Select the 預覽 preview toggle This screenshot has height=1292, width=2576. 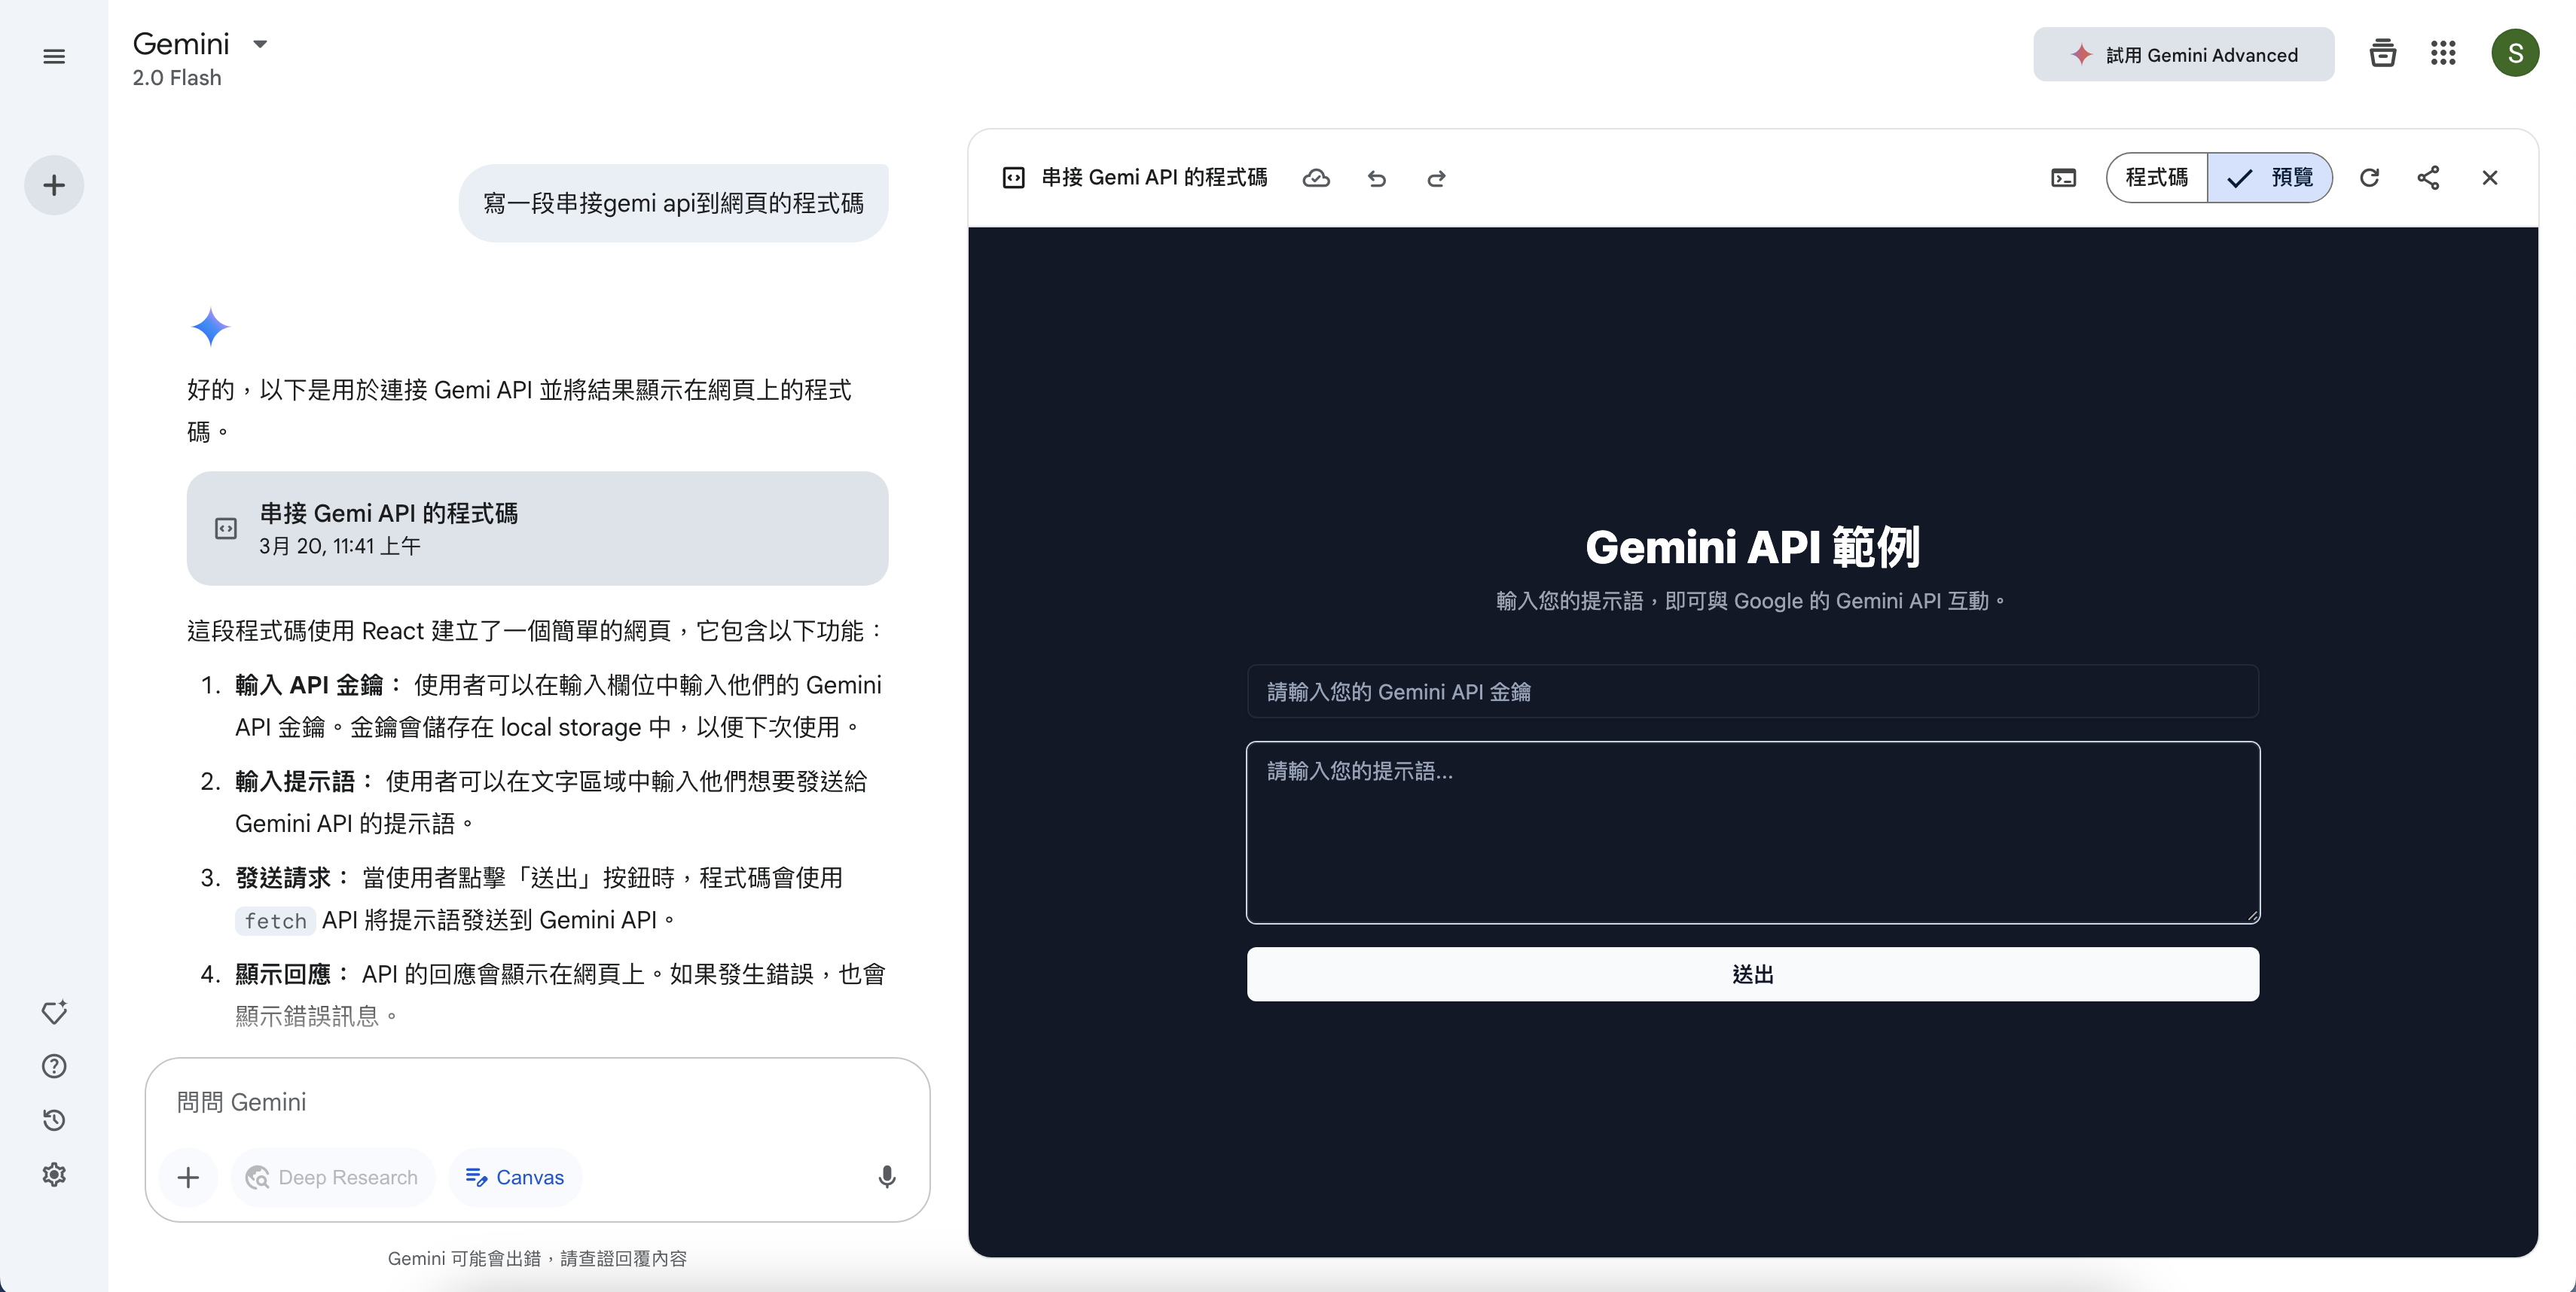pos(2270,178)
